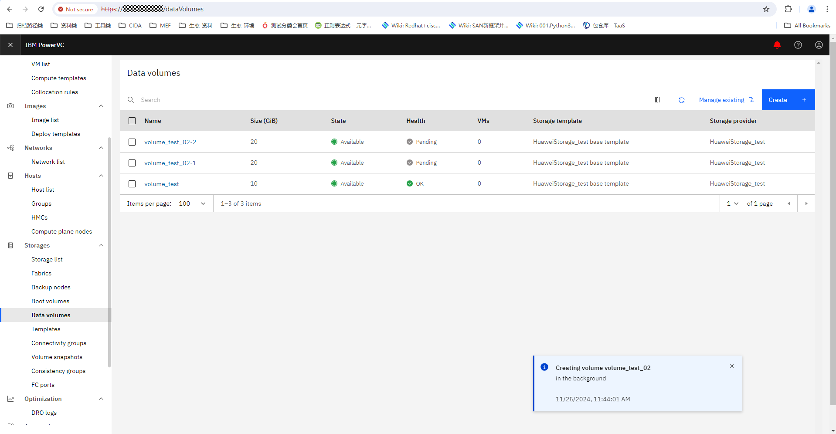The image size is (836, 434).
Task: Click the Name column header
Action: (x=153, y=121)
